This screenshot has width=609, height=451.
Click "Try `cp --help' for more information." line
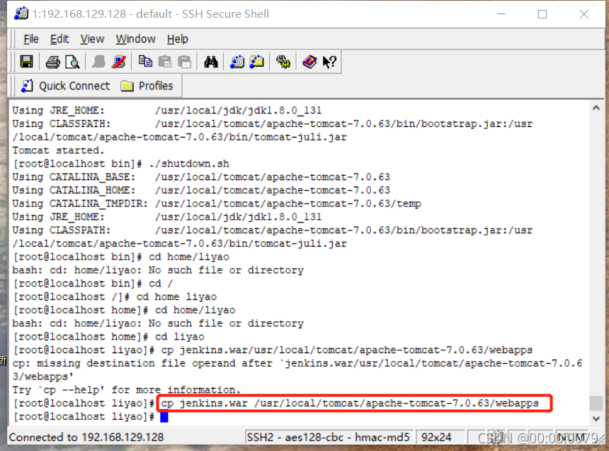tap(127, 390)
